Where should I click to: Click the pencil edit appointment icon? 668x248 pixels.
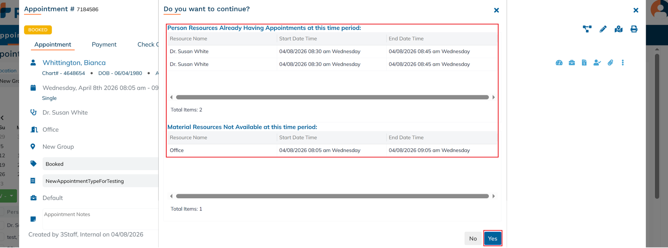(603, 29)
